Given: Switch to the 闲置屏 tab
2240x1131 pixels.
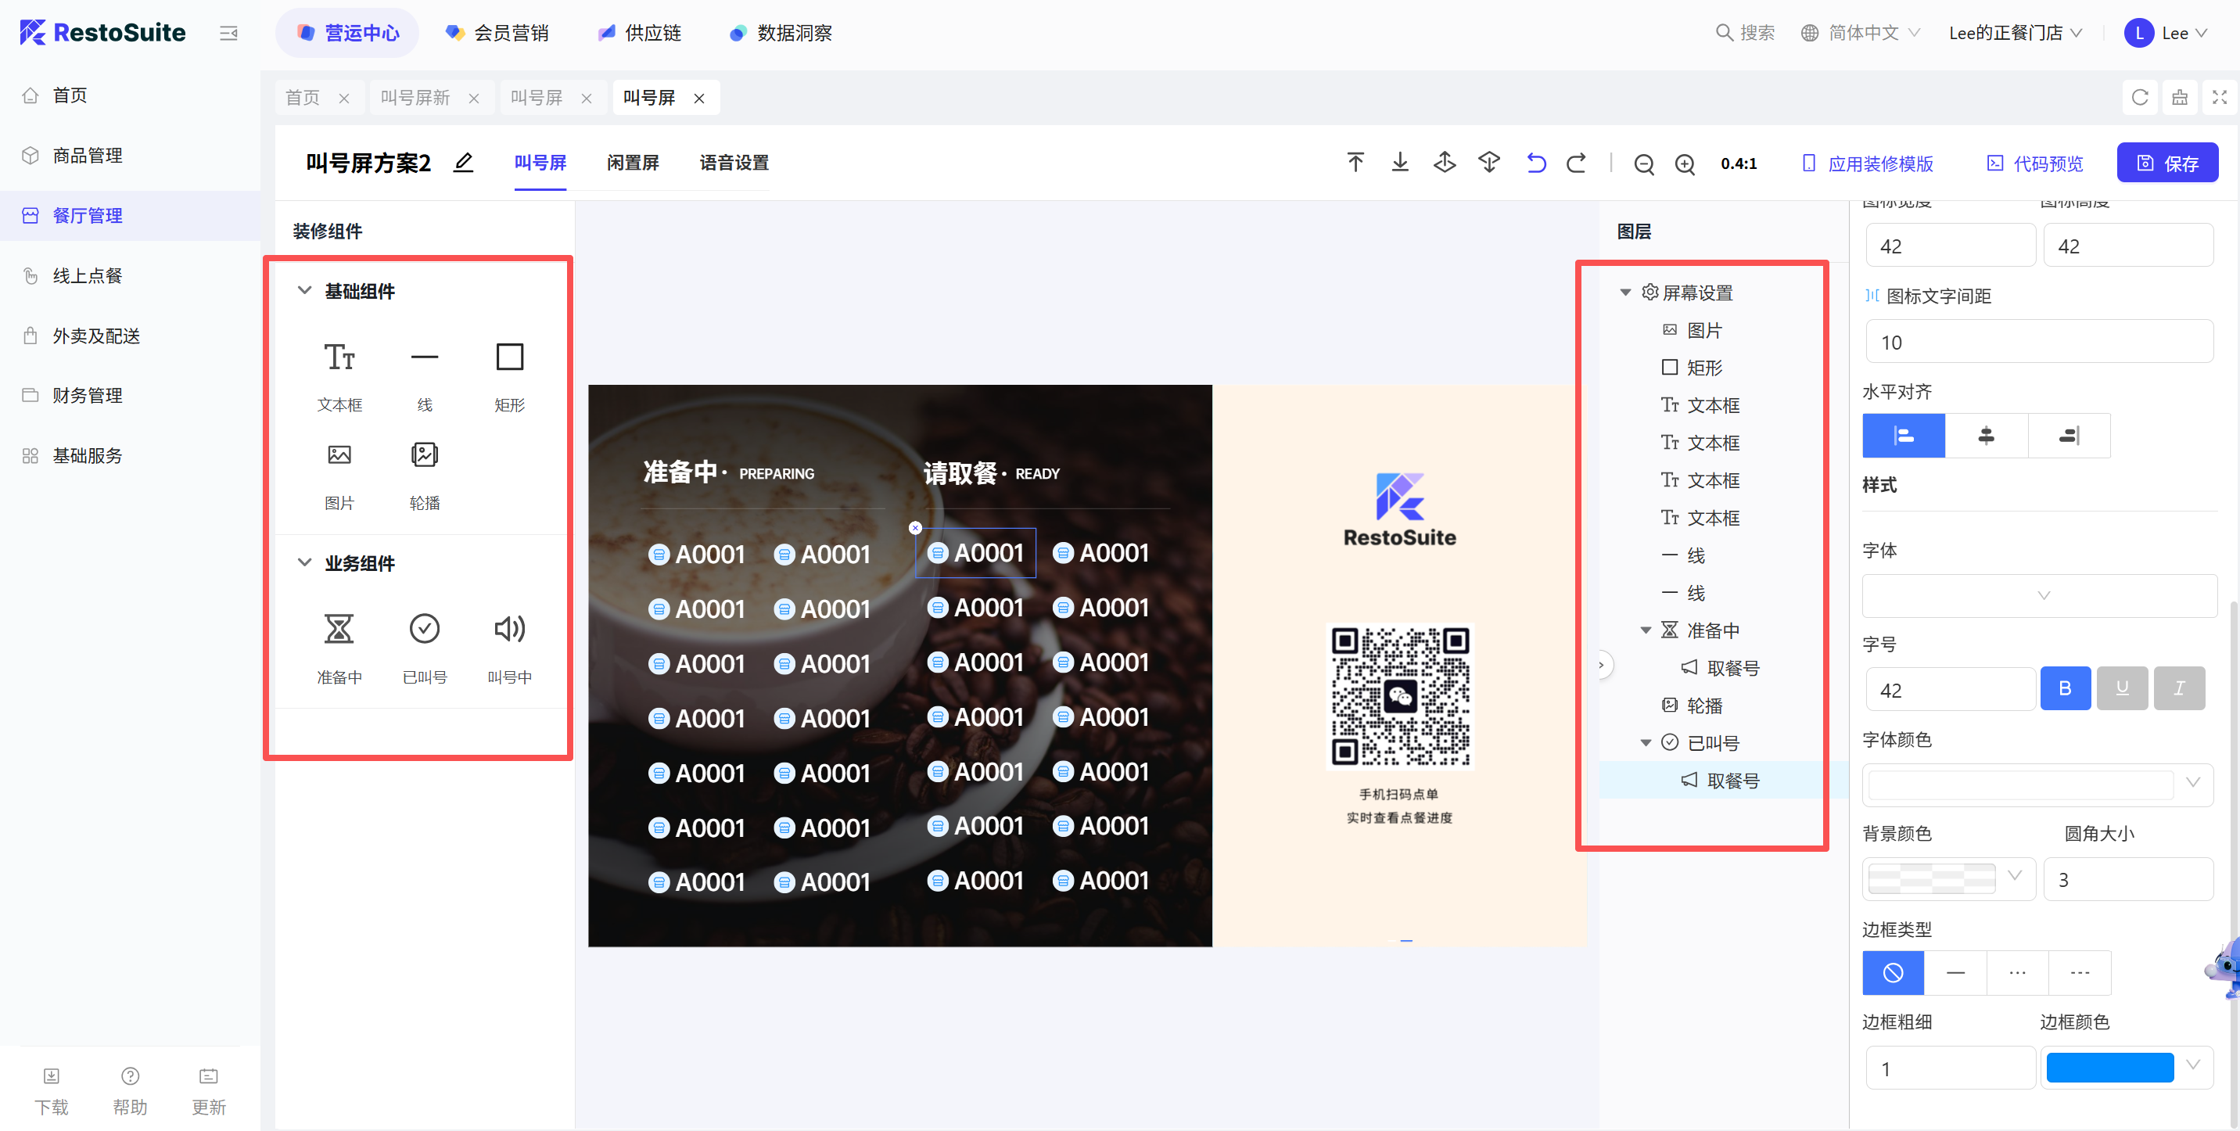Looking at the screenshot, I should pos(632,163).
